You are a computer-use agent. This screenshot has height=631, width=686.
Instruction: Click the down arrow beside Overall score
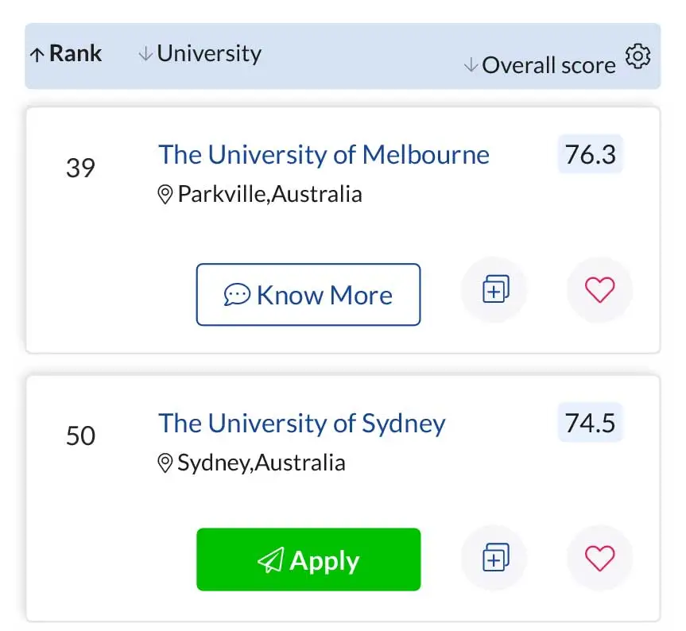pyautogui.click(x=471, y=65)
